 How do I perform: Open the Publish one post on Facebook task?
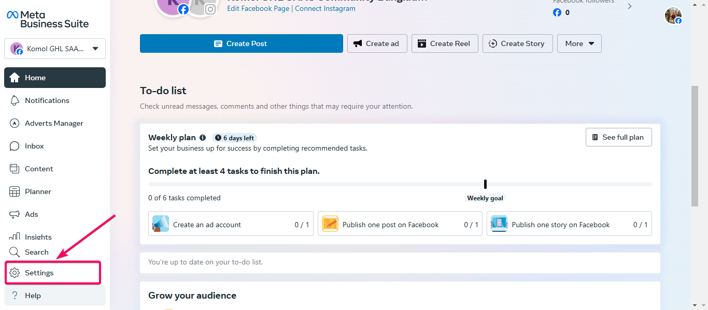(400, 224)
